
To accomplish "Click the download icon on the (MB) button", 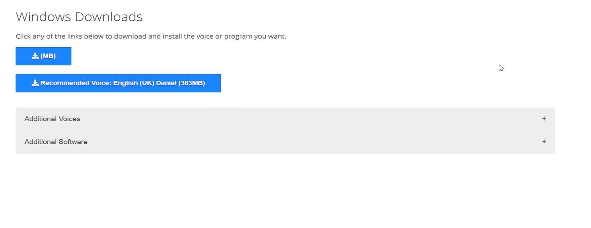I will [35, 56].
